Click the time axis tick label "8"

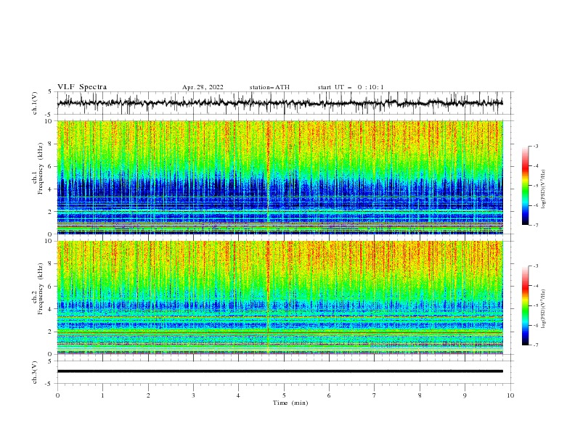(x=420, y=395)
